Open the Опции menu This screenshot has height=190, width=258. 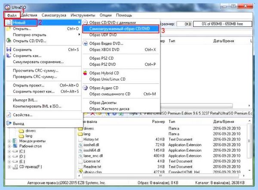(105, 15)
